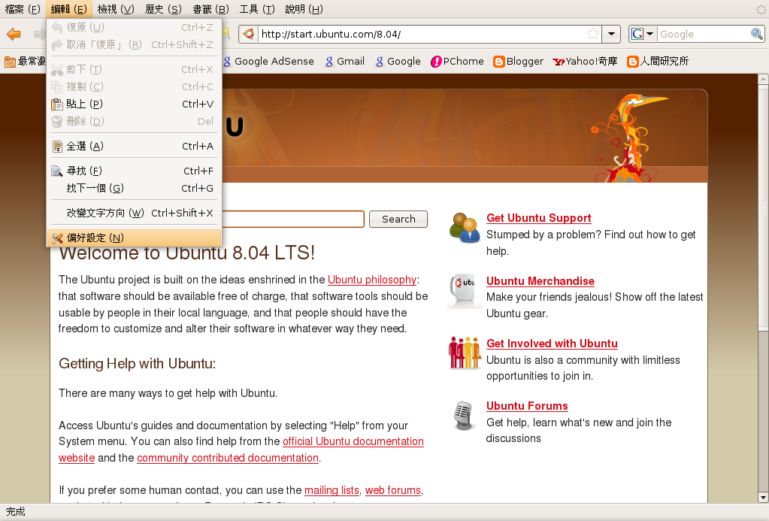Click the Get Ubuntu Support people icon
769x521 pixels.
(x=464, y=227)
